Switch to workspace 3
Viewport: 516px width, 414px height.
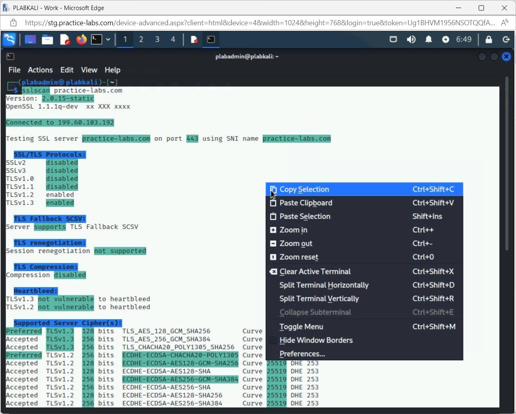pos(157,39)
